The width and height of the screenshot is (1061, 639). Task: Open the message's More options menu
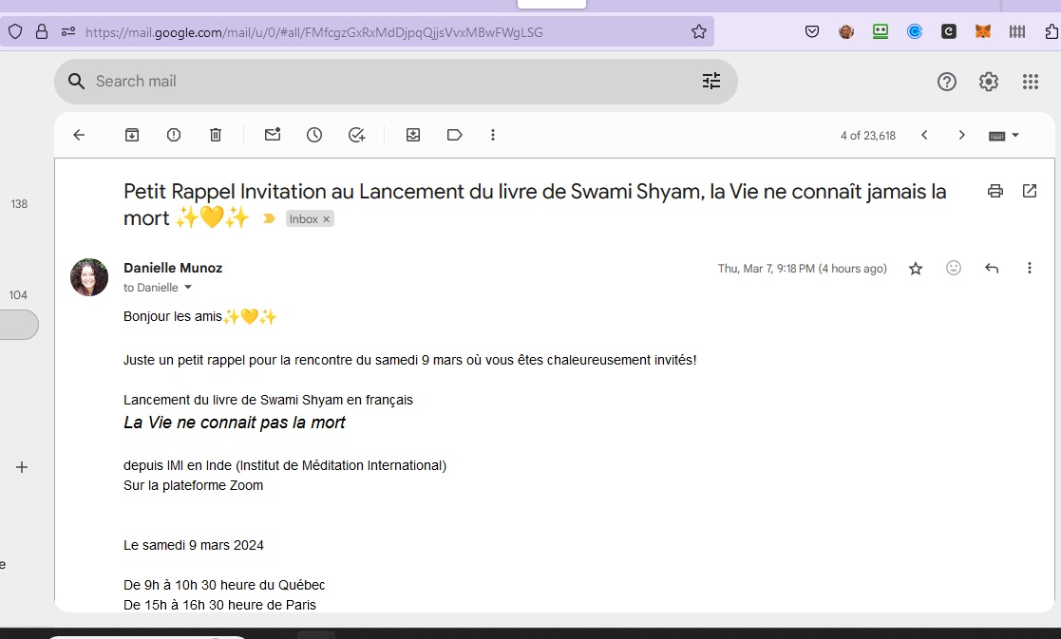pos(1030,269)
